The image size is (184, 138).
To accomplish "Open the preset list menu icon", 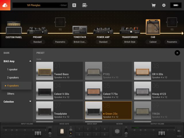I will (x=74, y=5).
